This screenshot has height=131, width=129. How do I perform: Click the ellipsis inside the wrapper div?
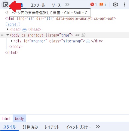click(88, 41)
